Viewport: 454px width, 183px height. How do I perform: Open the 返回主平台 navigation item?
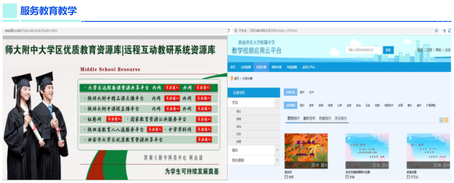309,67
